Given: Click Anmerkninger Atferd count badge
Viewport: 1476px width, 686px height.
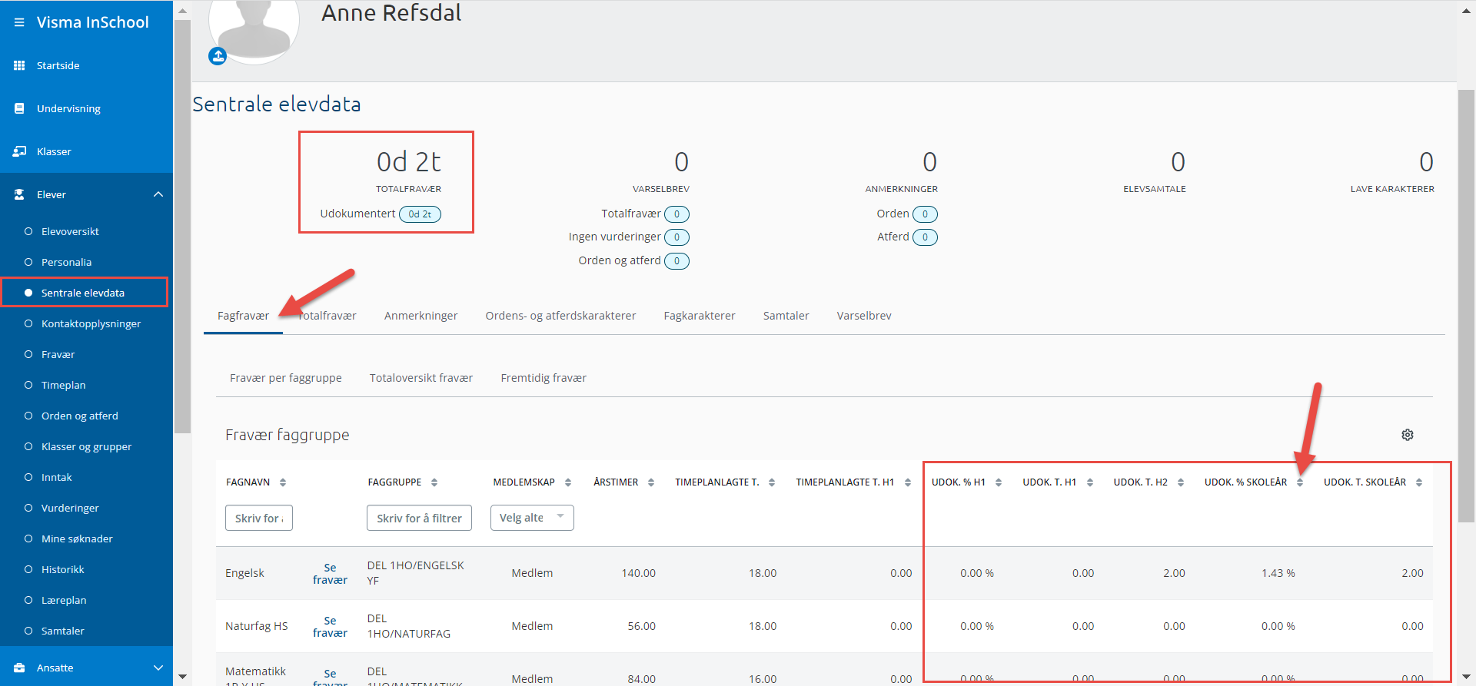Looking at the screenshot, I should (x=925, y=237).
